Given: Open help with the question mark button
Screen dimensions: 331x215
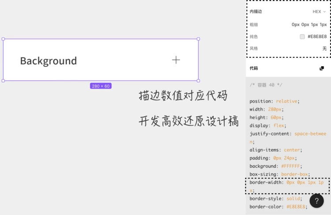Looking at the screenshot, I should pos(316,201).
